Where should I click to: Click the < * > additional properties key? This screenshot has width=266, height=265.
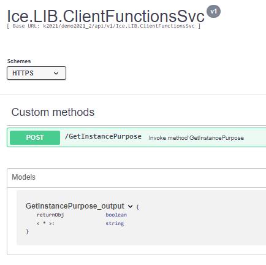[45, 223]
